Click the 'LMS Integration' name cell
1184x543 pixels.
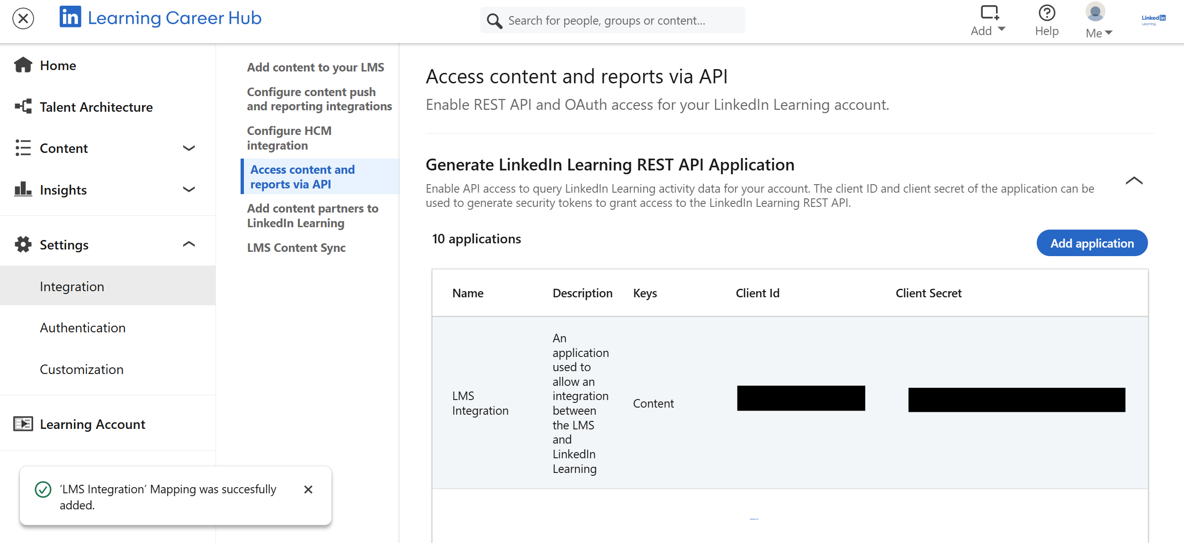(x=480, y=403)
